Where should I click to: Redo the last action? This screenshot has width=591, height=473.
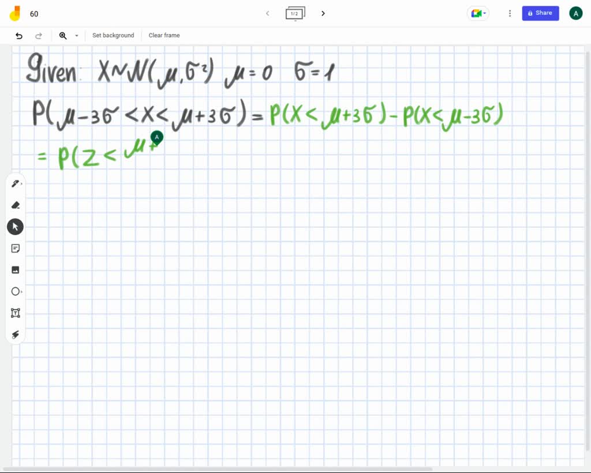39,35
